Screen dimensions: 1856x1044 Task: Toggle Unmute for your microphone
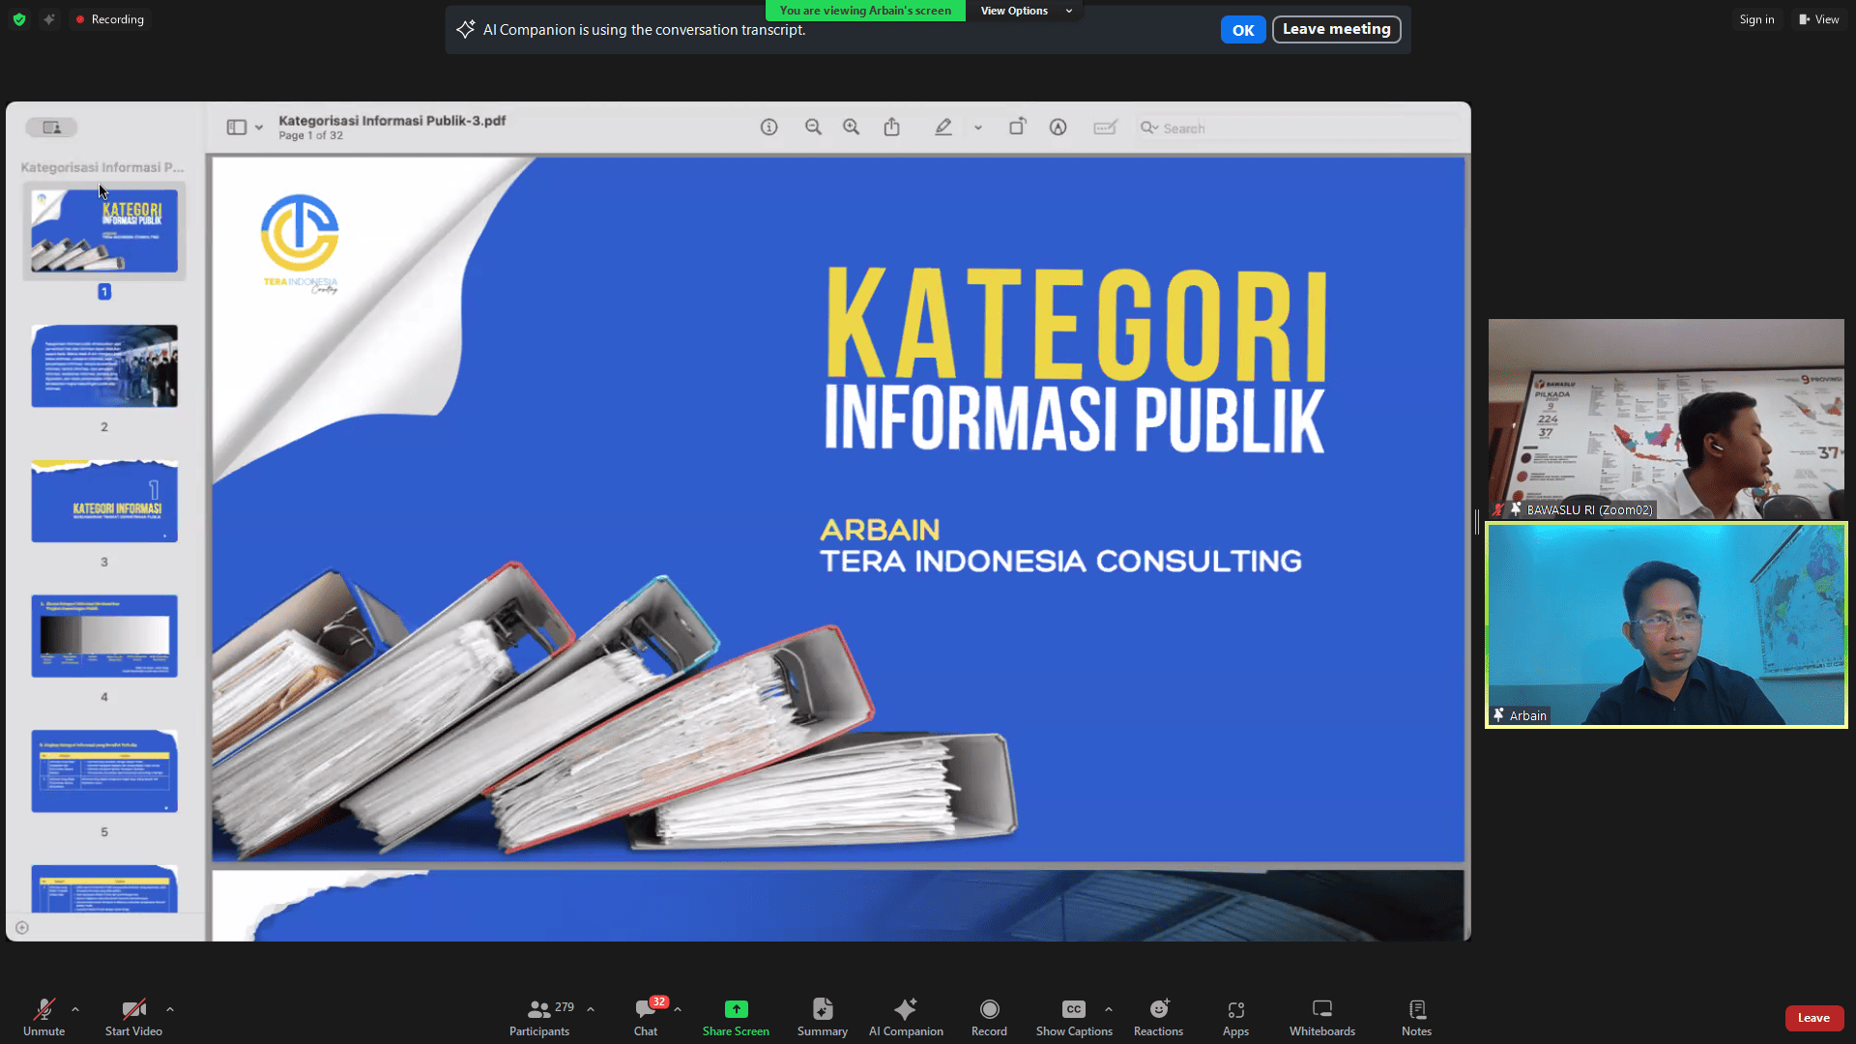(x=43, y=1015)
